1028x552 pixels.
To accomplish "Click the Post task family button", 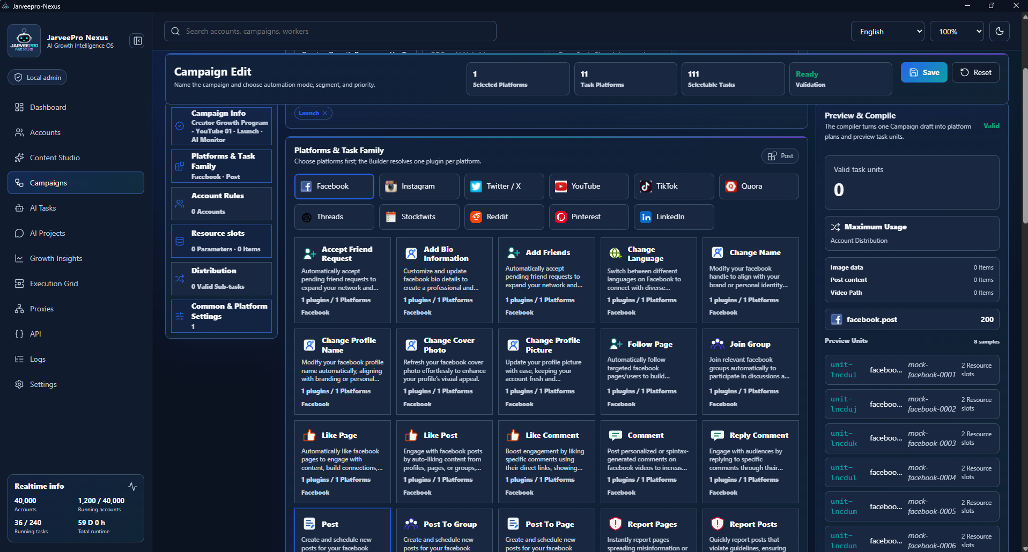I will [780, 156].
